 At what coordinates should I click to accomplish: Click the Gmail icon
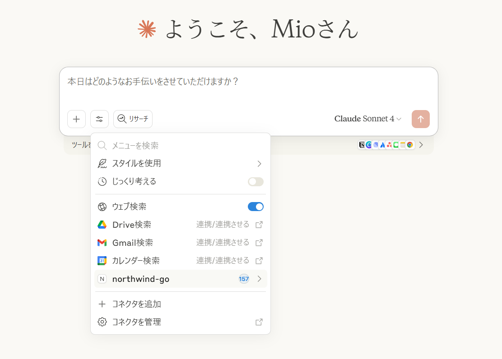coord(102,243)
